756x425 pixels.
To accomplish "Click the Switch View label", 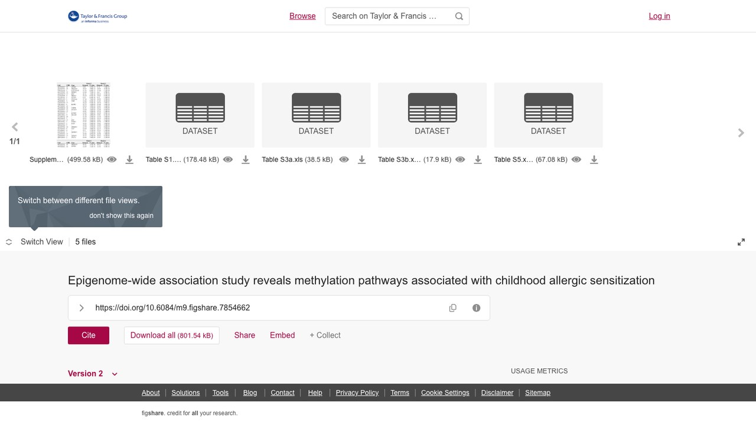I will pyautogui.click(x=42, y=242).
